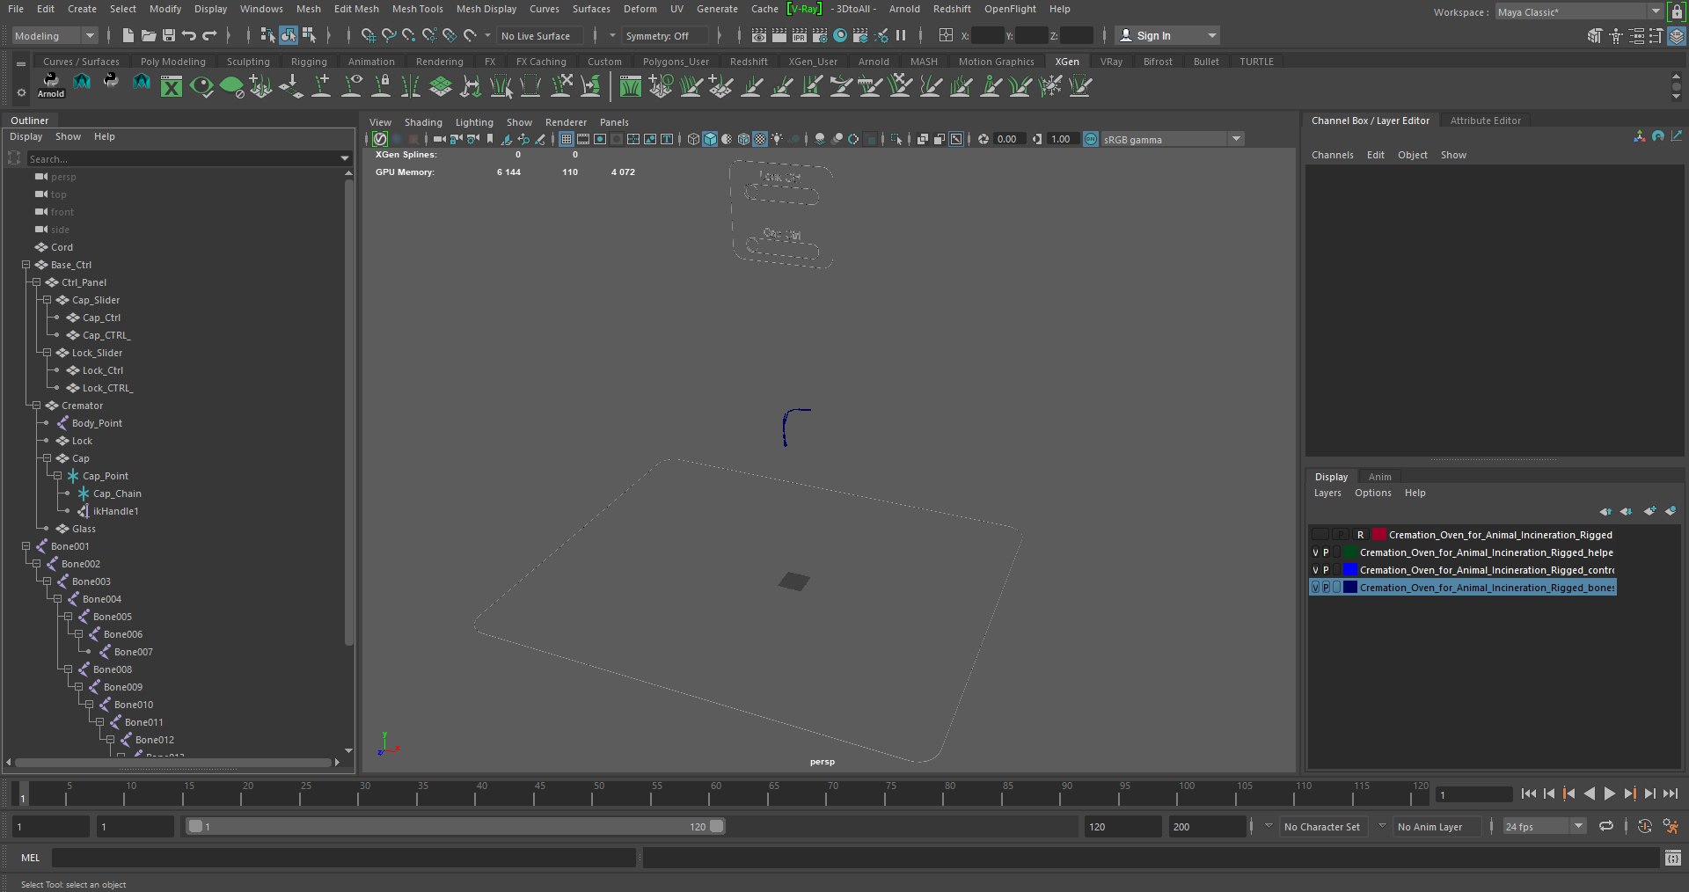
Task: Go to end of playback range
Action: tap(1671, 793)
